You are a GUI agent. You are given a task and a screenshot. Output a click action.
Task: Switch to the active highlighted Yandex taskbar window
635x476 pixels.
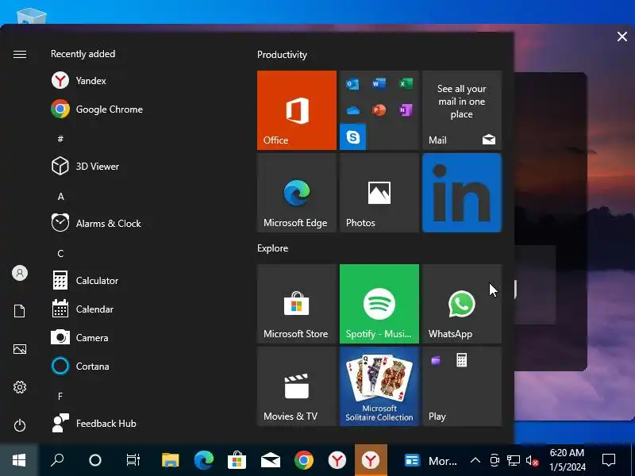click(371, 460)
